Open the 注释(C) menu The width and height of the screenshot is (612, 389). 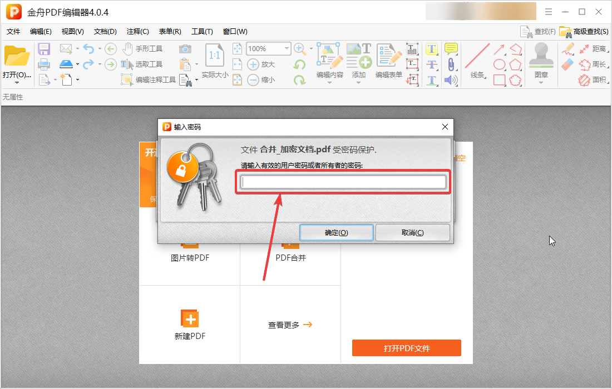(x=137, y=32)
